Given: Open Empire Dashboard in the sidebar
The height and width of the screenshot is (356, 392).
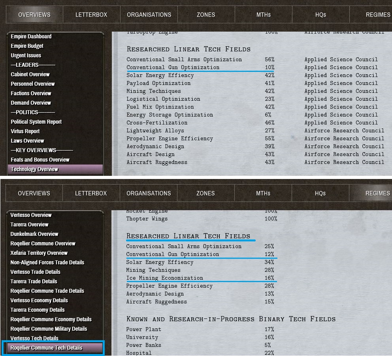Looking at the screenshot, I should (31, 36).
